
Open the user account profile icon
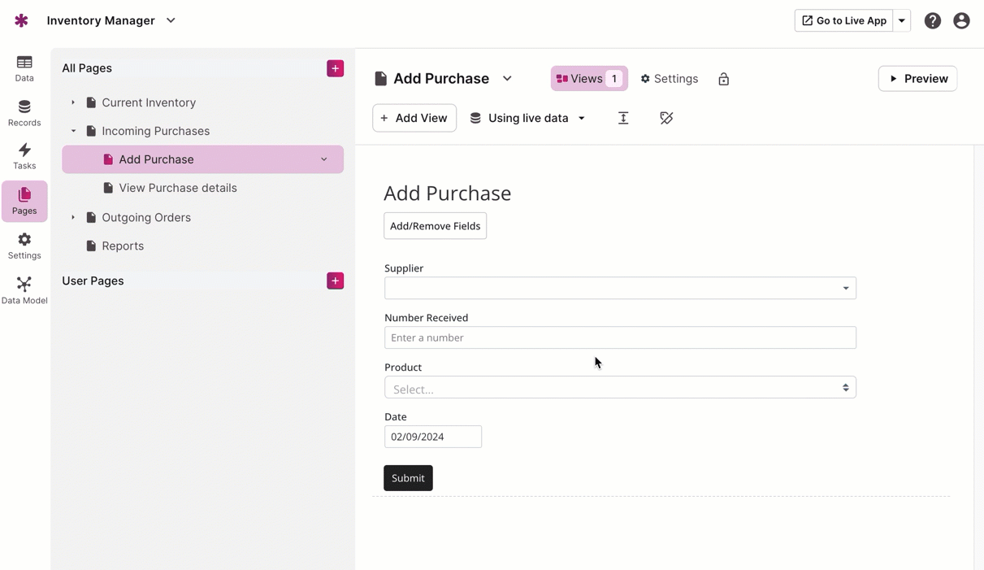point(961,21)
